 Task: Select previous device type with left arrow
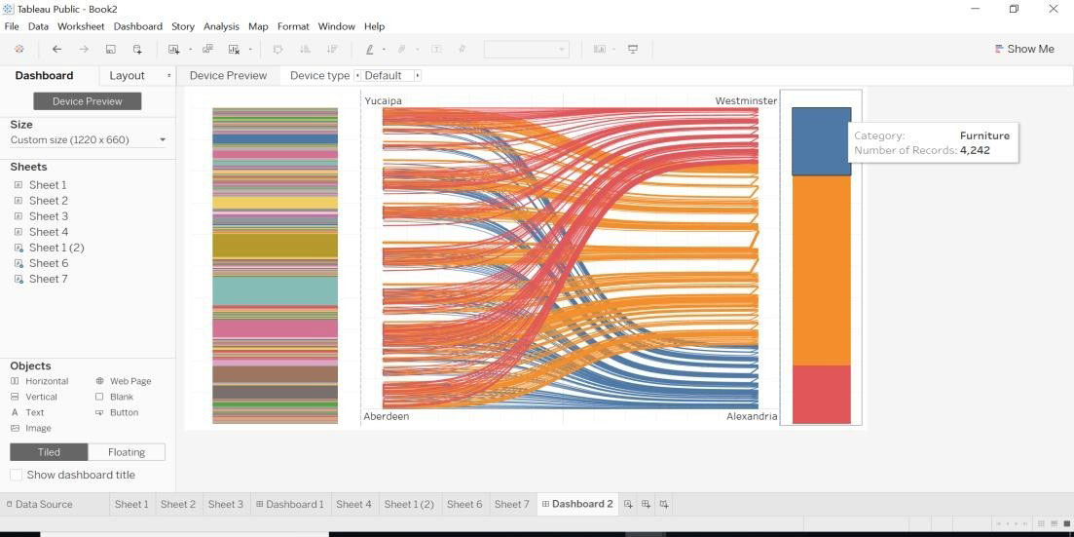point(356,75)
